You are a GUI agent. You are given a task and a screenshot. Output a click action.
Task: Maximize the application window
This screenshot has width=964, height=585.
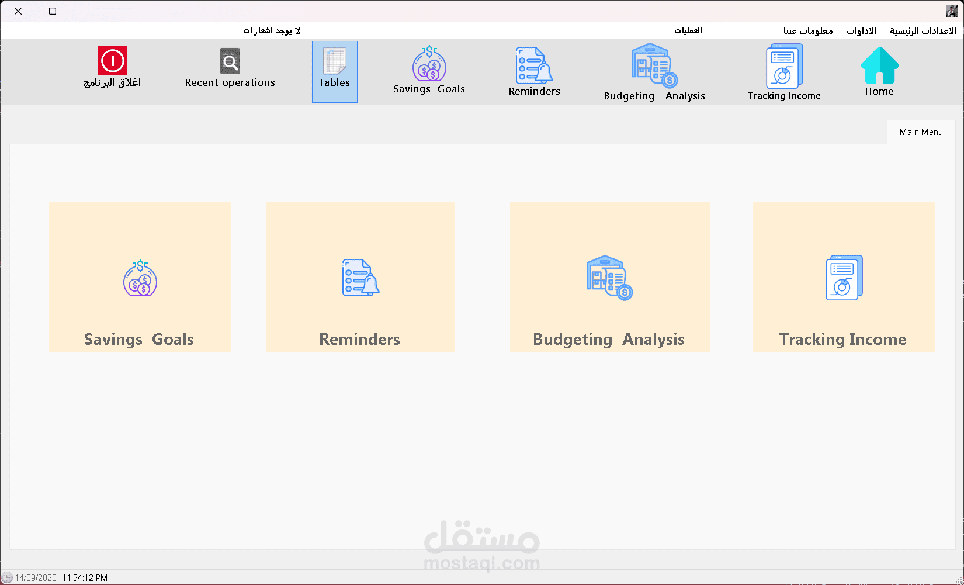click(x=53, y=11)
